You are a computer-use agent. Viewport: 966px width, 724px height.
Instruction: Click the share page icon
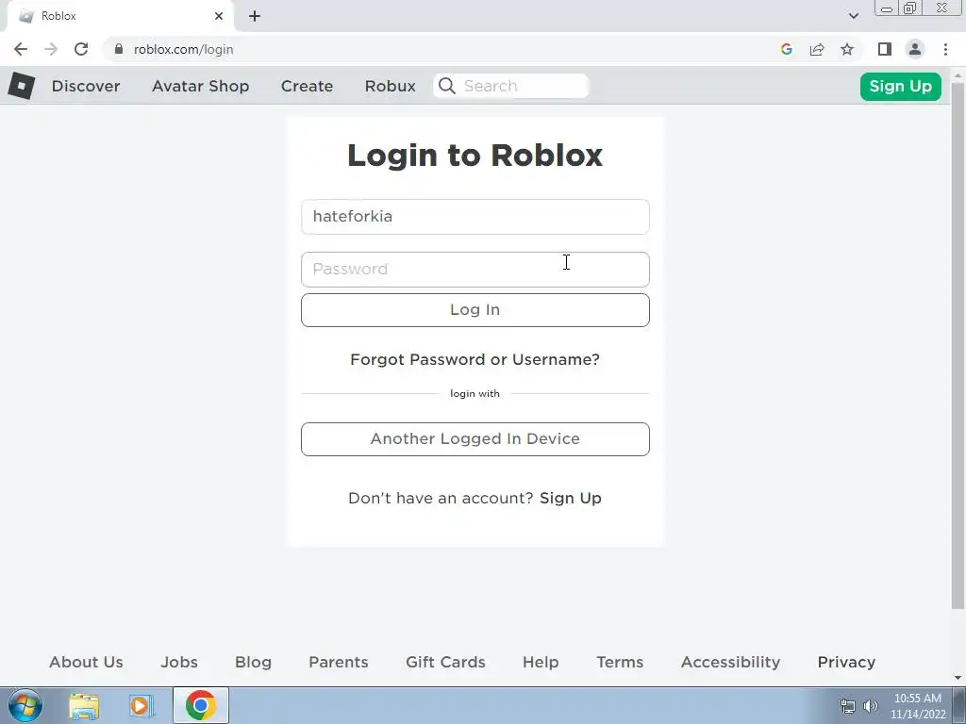pos(817,49)
